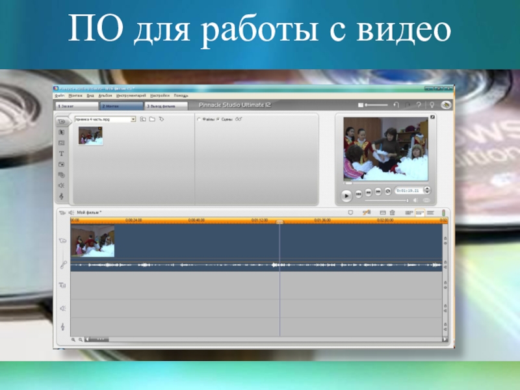Open the Sound effects section in album sidebar
520x390 pixels.
tap(62, 185)
